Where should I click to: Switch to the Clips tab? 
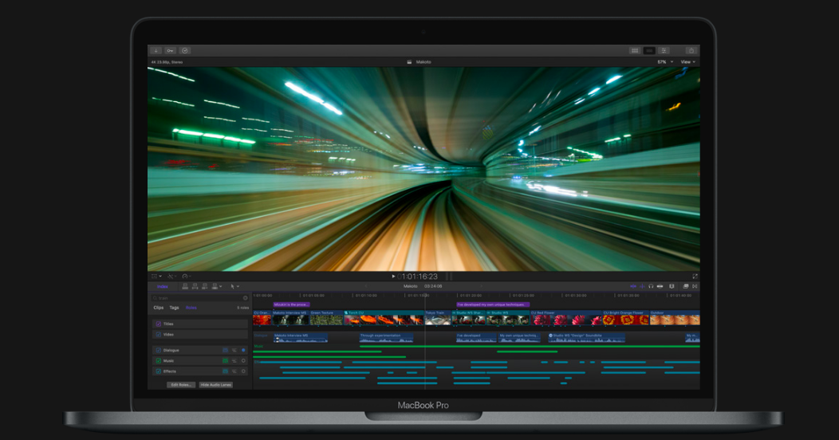click(x=158, y=307)
